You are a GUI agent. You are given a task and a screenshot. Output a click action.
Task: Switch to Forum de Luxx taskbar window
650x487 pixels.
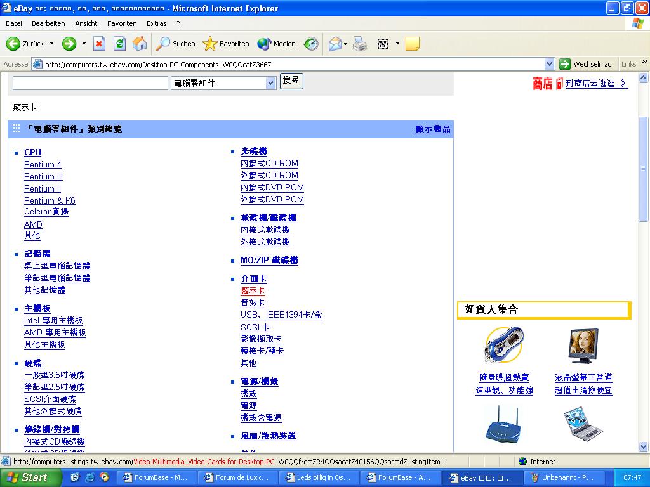[237, 477]
